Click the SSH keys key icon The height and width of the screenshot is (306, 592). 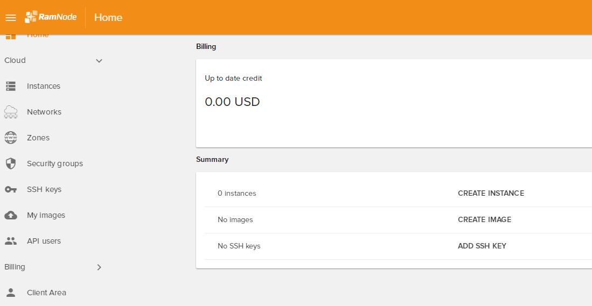point(11,189)
